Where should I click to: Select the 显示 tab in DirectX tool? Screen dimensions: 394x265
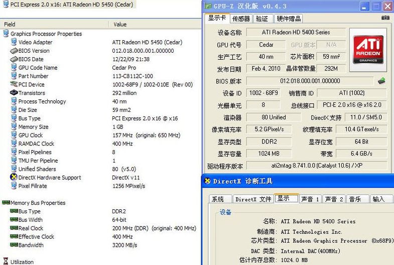[x=287, y=198]
